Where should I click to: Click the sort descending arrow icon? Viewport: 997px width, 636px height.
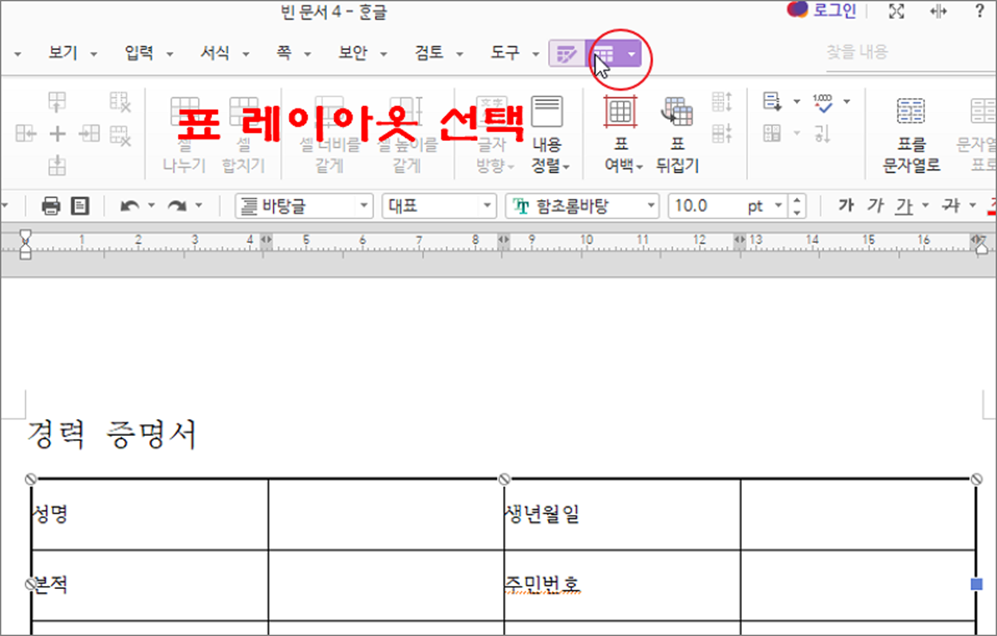(x=822, y=133)
